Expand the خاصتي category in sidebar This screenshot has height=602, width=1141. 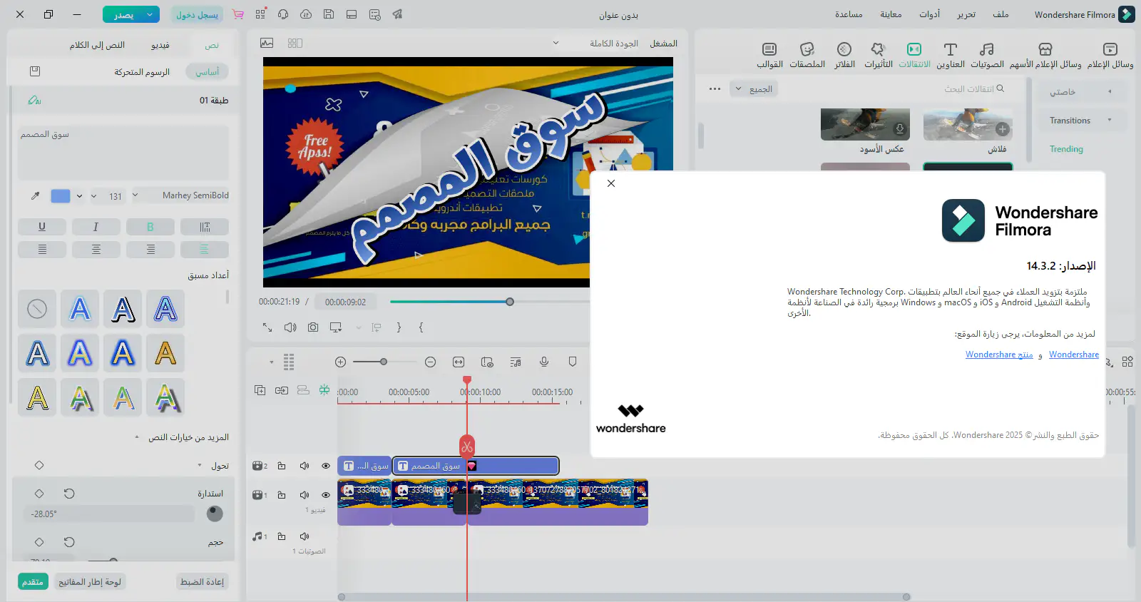[1110, 91]
